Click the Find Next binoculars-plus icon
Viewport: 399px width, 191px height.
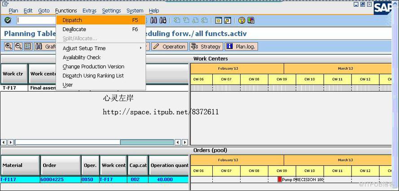[163, 20]
